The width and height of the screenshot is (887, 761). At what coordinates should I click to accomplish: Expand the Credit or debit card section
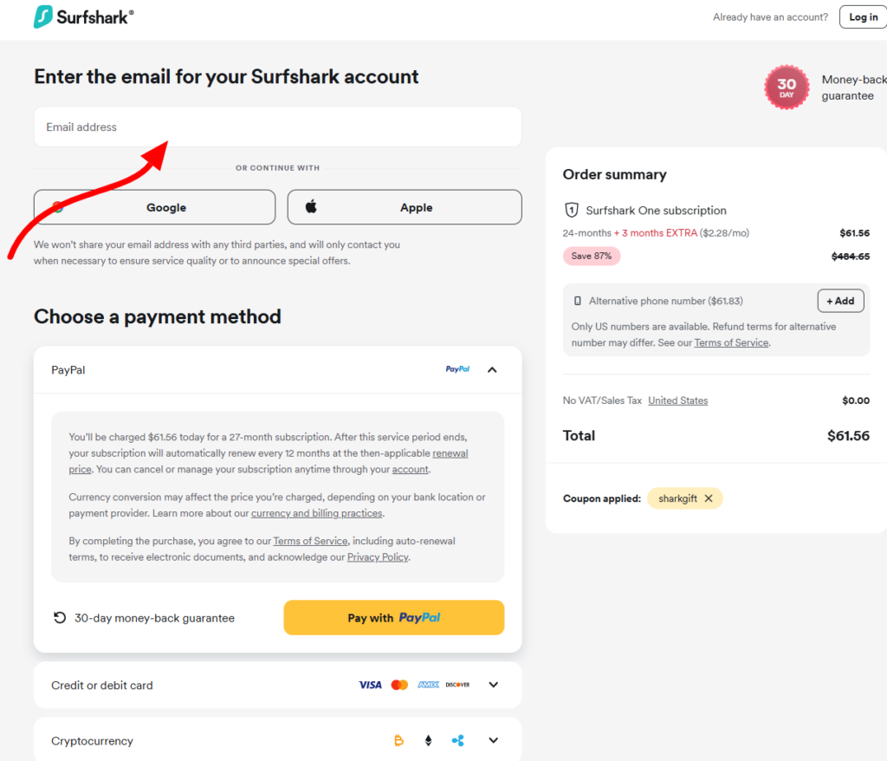coord(493,684)
